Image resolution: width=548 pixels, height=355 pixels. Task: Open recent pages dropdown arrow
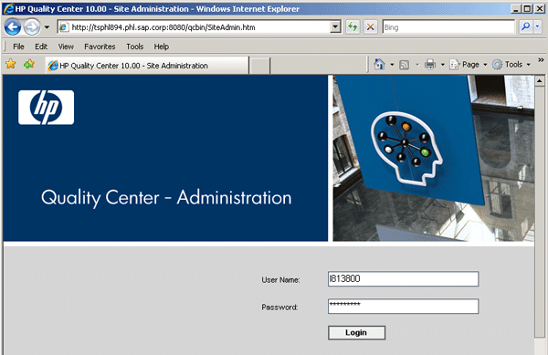47,26
